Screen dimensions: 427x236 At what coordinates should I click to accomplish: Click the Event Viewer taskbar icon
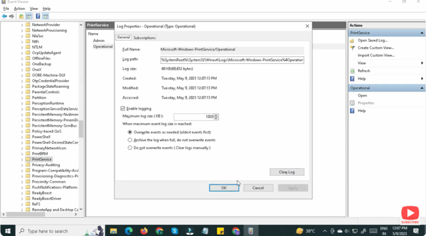[251, 231]
